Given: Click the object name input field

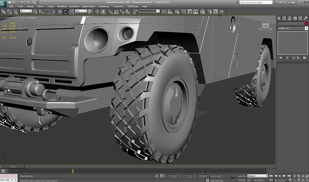Looking at the screenshot, I should click(x=291, y=23).
